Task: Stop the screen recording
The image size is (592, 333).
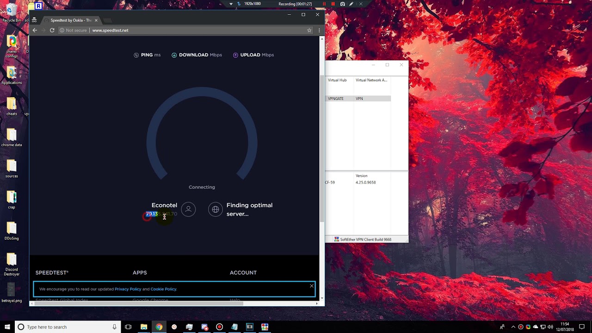Action: point(333,4)
